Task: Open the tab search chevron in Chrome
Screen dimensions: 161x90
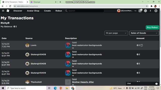Action: [143, 2]
